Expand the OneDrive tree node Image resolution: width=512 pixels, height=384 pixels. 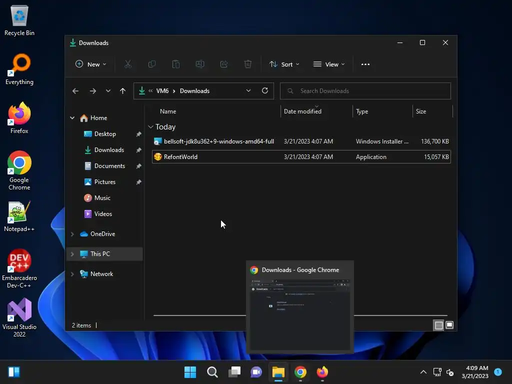coord(72,234)
